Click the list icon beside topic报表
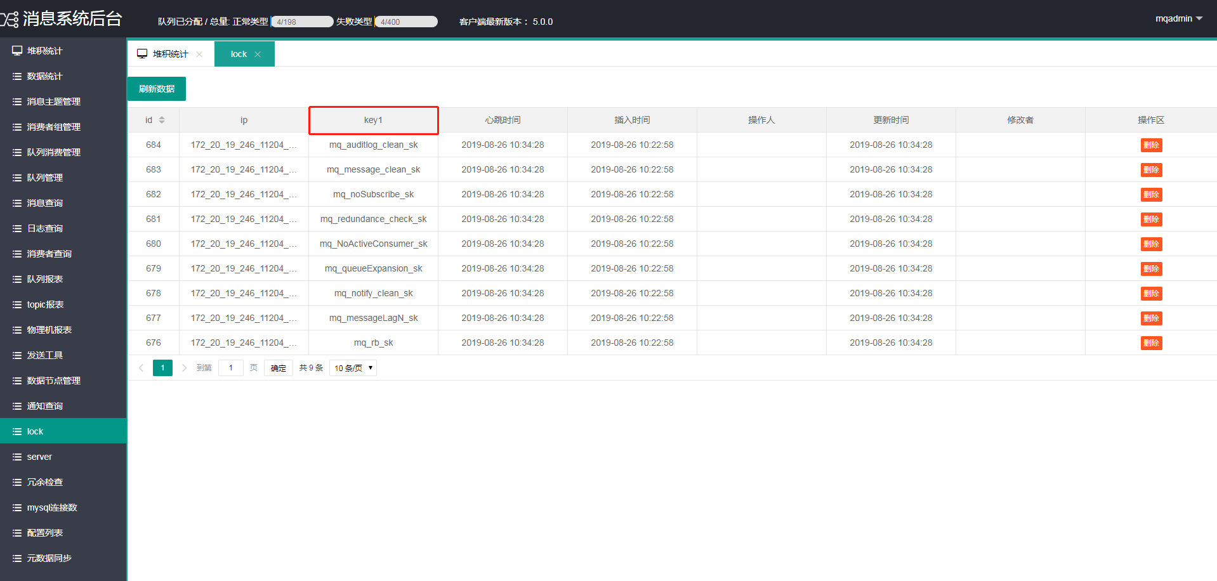The width and height of the screenshot is (1217, 581). (17, 304)
